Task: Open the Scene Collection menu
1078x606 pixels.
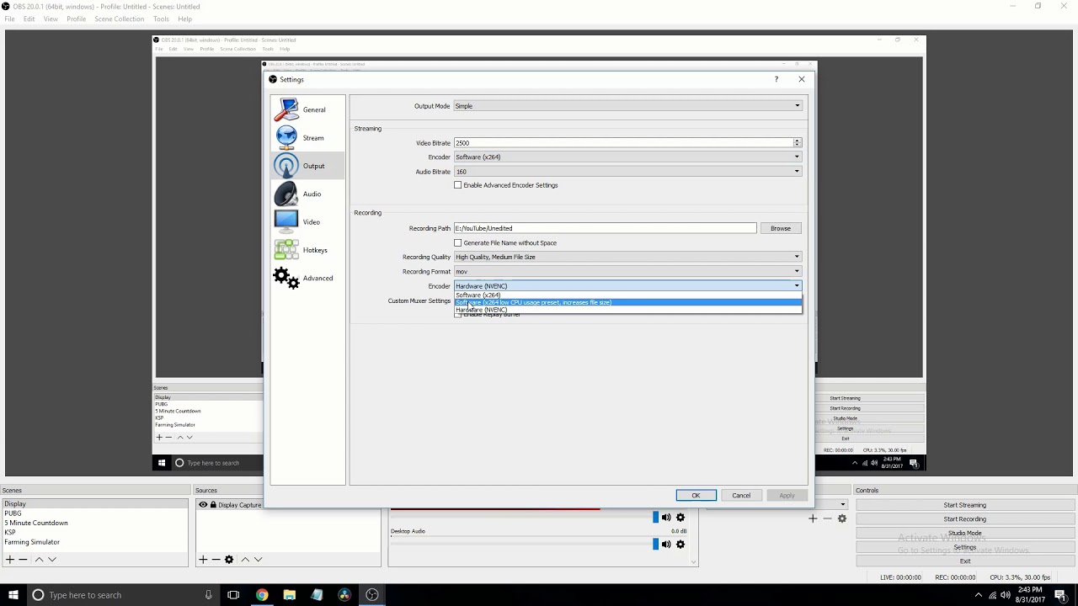Action: [119, 19]
